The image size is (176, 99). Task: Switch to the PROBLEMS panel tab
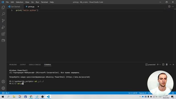(x=13, y=65)
